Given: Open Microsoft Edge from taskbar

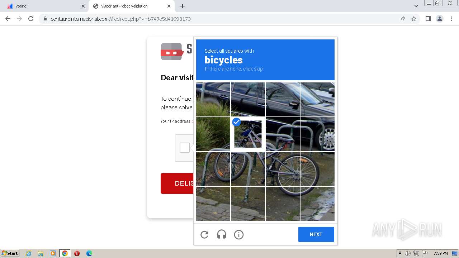Looking at the screenshot, I should point(89,253).
